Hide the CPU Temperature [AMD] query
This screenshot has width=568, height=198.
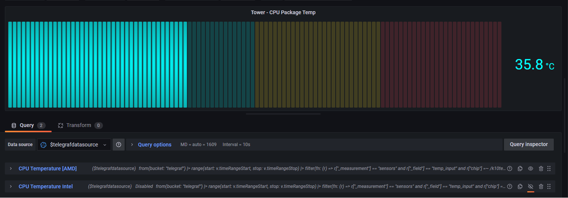[x=530, y=168]
